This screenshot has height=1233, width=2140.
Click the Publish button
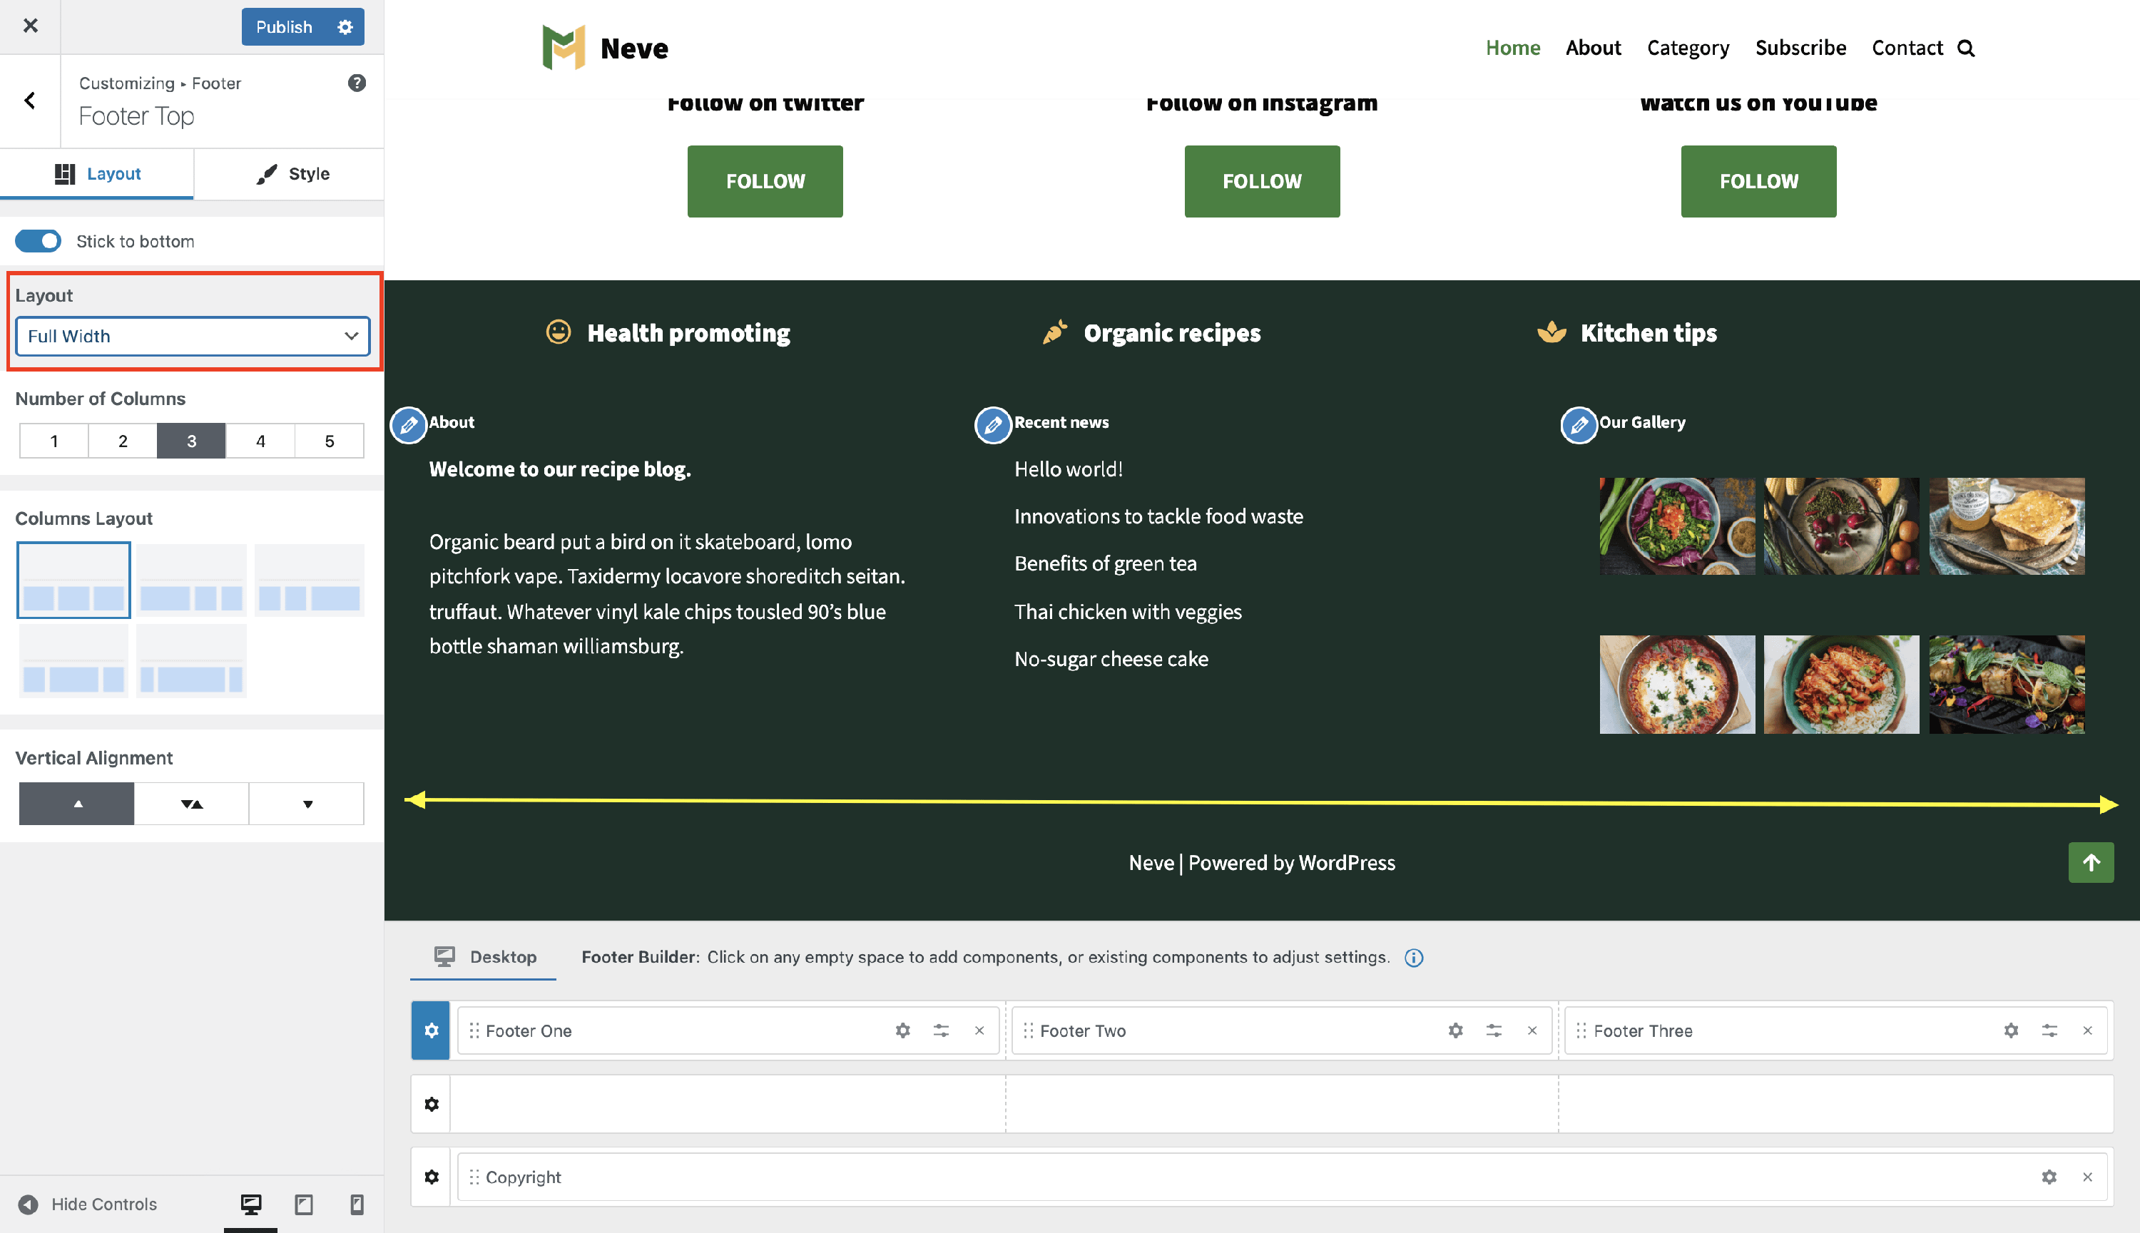[284, 27]
